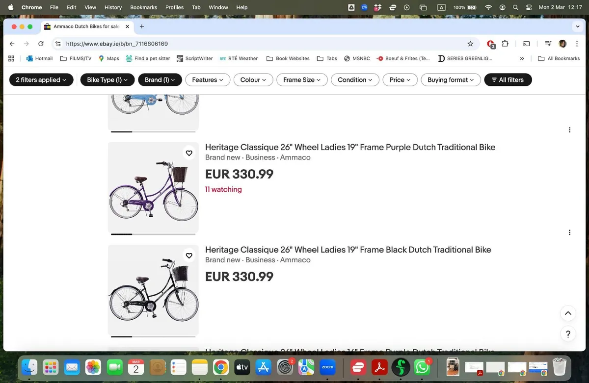Open the Price filter dropdown
This screenshot has width=589, height=383.
point(400,80)
